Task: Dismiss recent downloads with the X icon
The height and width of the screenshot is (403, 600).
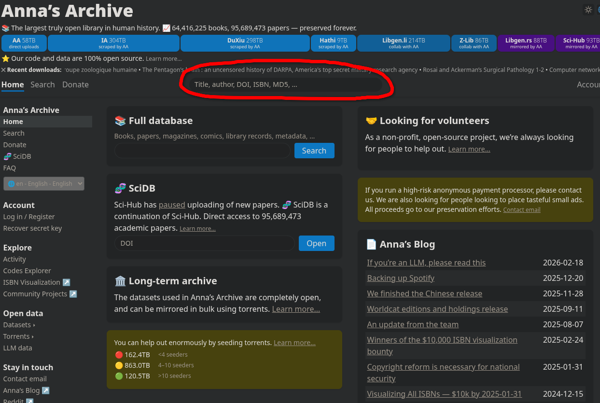Action: tap(4, 70)
